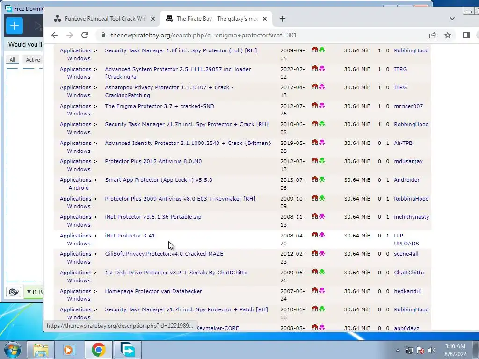Select the All tab in Free Download Manager
479x359 pixels.
[12, 60]
